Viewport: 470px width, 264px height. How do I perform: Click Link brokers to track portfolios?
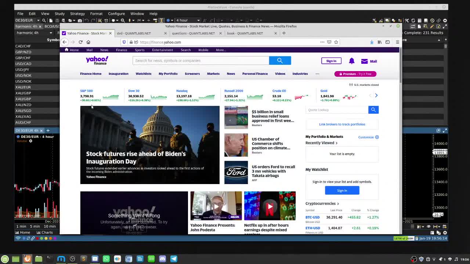[342, 124]
